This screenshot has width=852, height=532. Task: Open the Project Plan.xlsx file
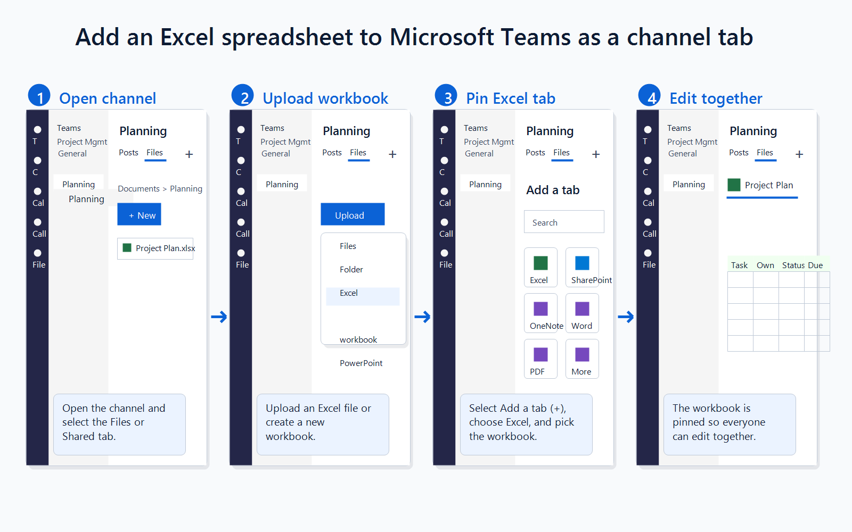point(155,248)
